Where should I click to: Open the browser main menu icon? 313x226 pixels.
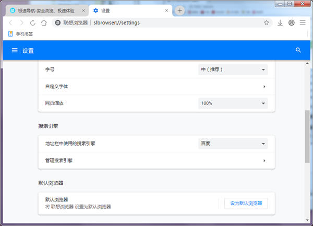pyautogui.click(x=302, y=23)
